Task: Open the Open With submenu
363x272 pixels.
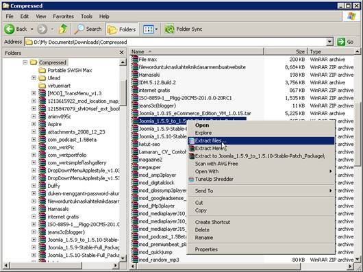Action: tap(261, 171)
